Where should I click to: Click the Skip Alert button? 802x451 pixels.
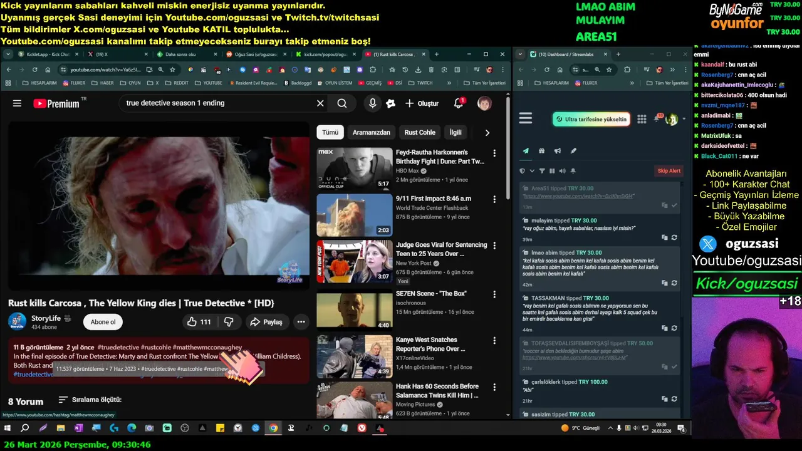pos(669,171)
